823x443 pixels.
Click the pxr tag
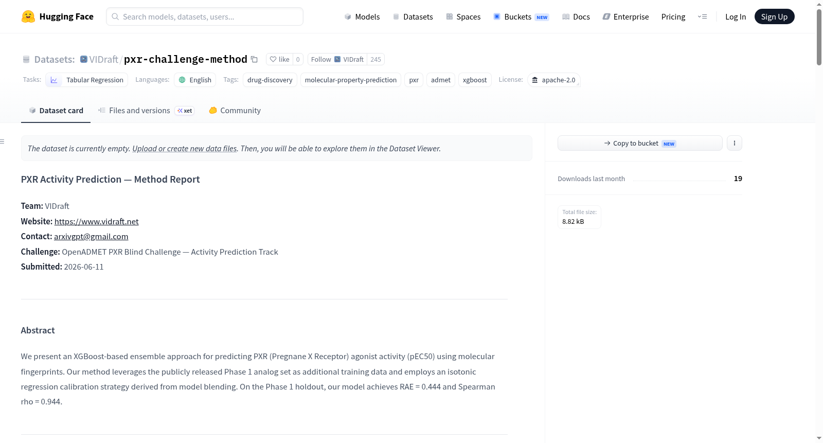tap(414, 80)
